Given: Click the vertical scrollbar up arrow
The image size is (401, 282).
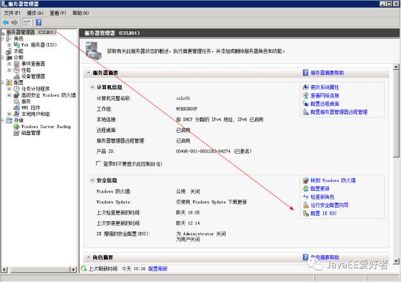Looking at the screenshot, I should tap(396, 67).
